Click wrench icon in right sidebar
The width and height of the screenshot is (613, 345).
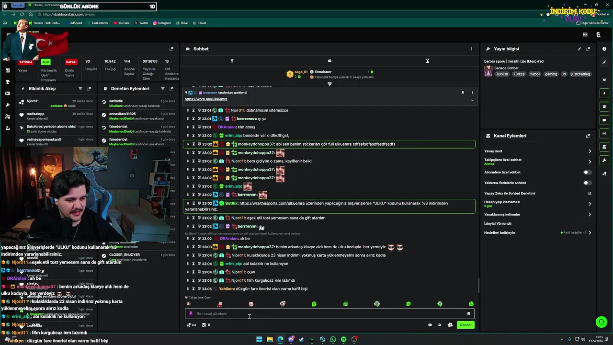click(x=604, y=160)
